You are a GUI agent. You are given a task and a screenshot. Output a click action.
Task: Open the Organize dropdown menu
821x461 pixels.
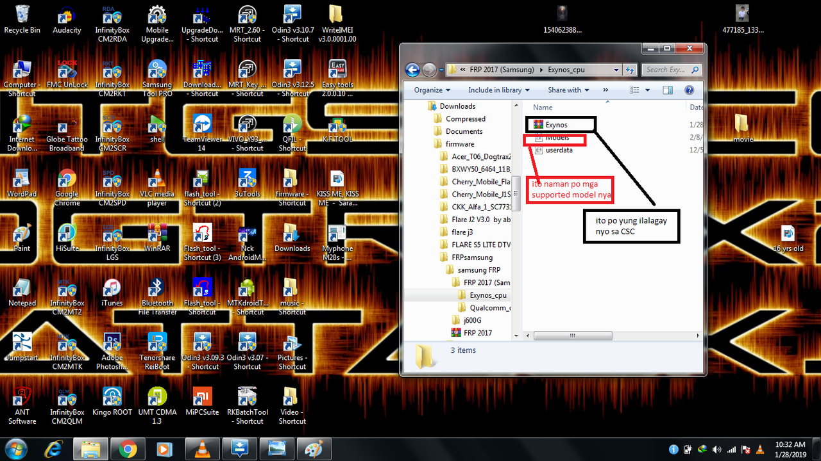(x=432, y=90)
